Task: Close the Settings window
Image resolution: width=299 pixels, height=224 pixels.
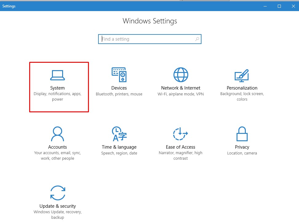Action: [293, 6]
